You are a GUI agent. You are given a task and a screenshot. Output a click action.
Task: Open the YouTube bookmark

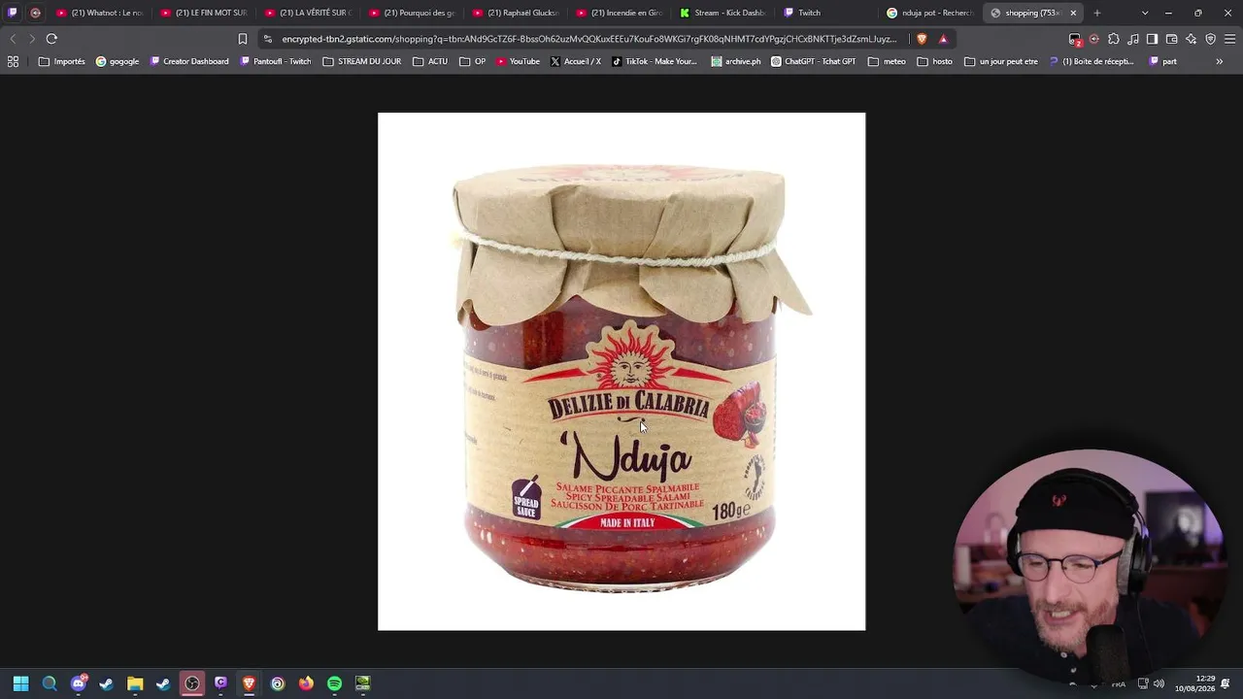coord(518,61)
